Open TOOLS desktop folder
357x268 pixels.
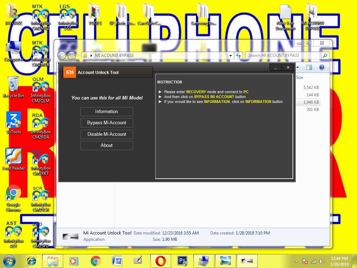[95, 14]
